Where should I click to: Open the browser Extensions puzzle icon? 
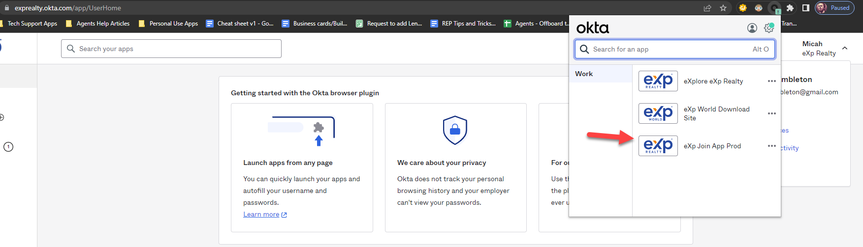[x=790, y=8]
